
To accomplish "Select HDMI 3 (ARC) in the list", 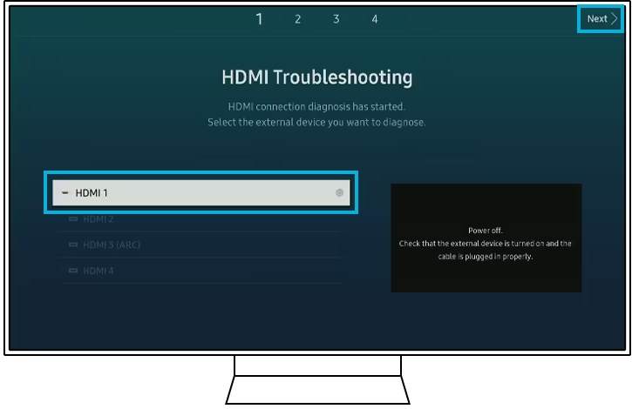I will (x=111, y=245).
